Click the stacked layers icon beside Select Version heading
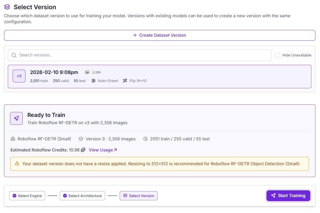Image resolution: width=320 pixels, height=213 pixels. click(x=7, y=7)
